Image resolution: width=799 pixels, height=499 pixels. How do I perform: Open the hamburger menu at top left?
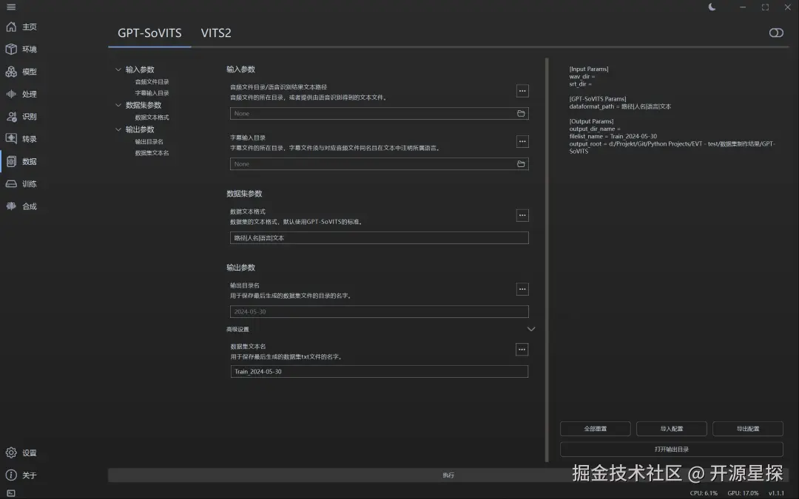pyautogui.click(x=10, y=7)
